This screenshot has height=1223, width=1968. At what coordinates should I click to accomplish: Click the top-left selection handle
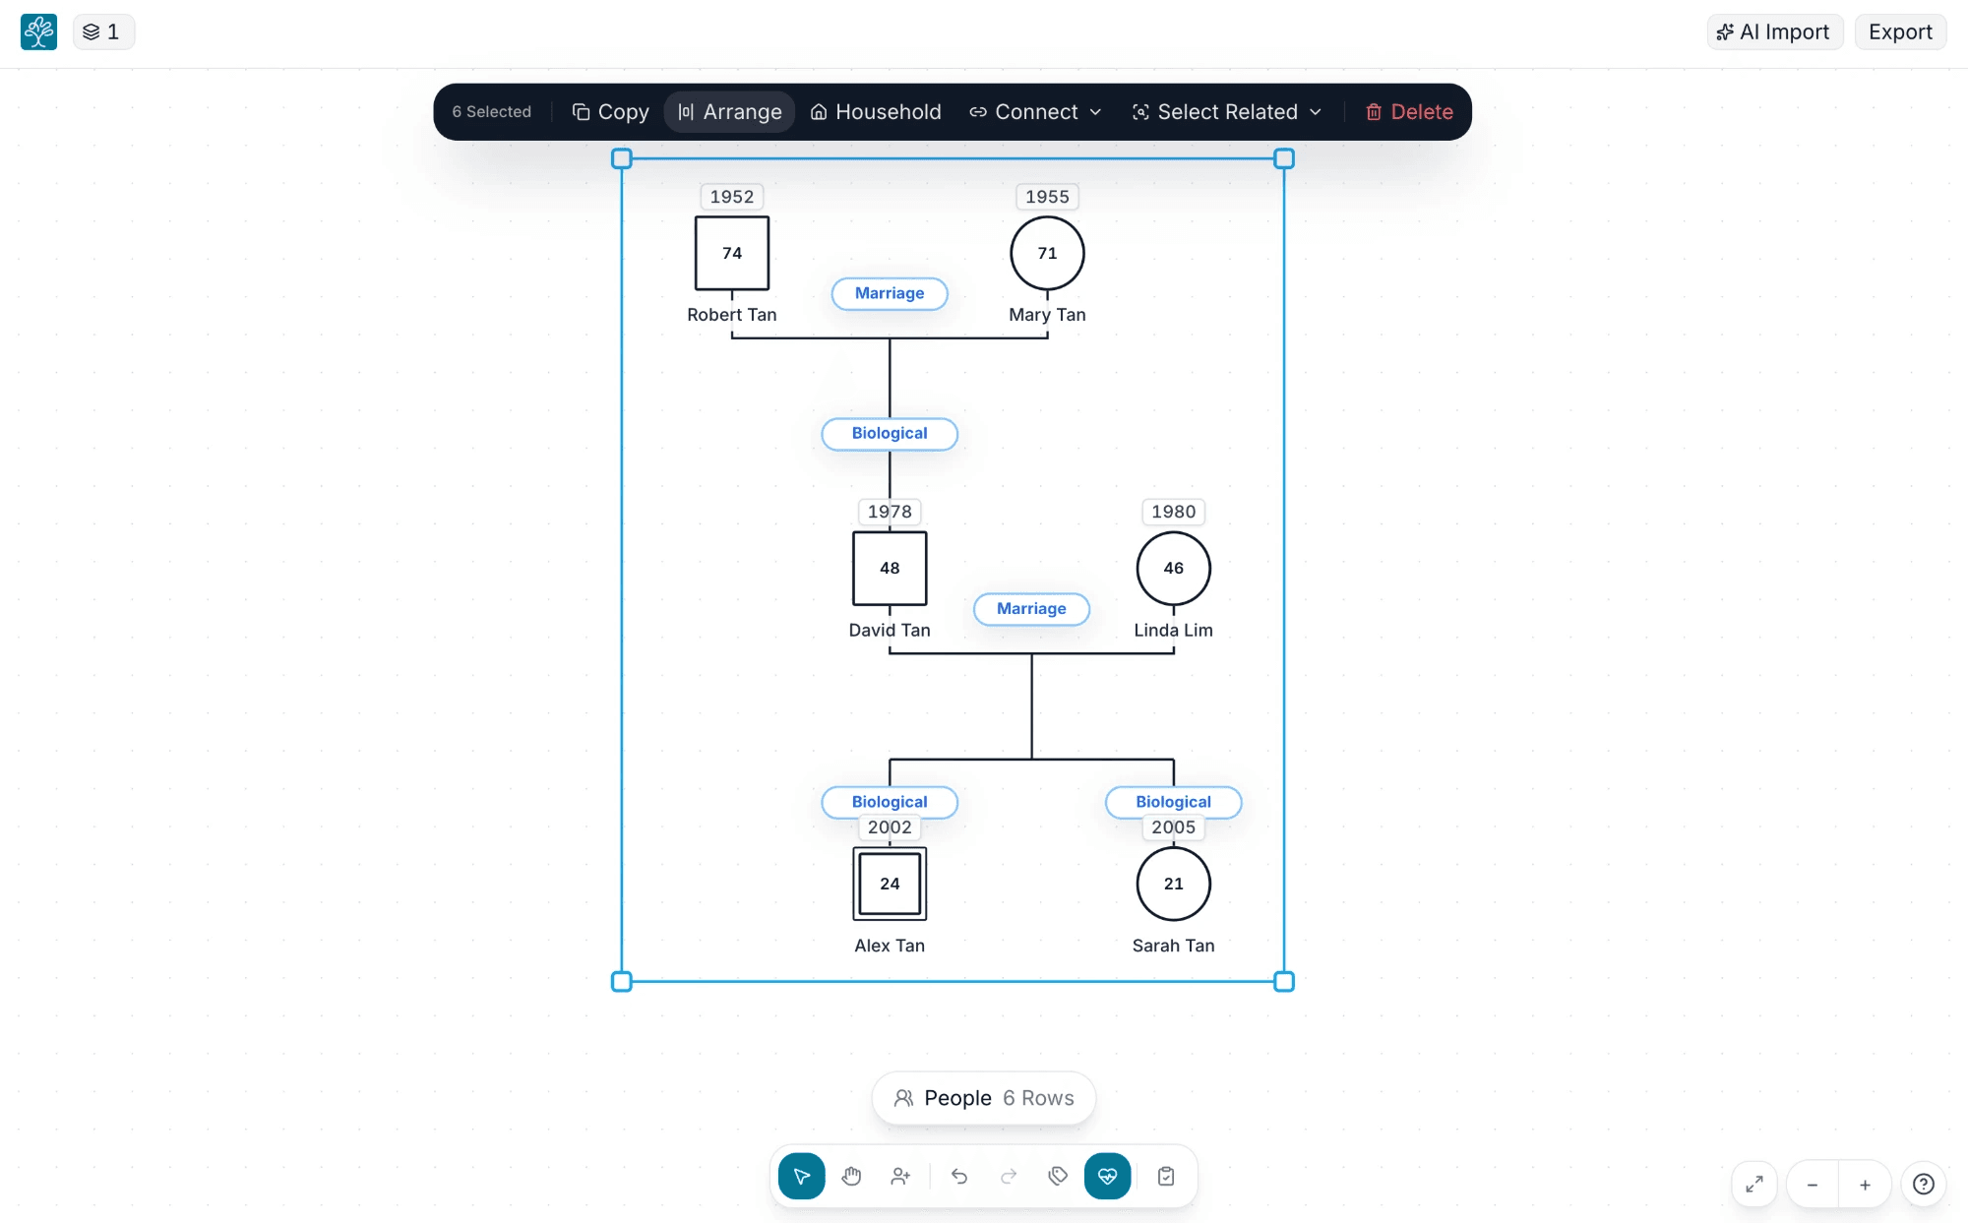coord(622,158)
